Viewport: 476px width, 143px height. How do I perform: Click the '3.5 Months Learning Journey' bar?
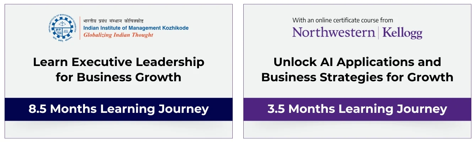[x=357, y=109]
